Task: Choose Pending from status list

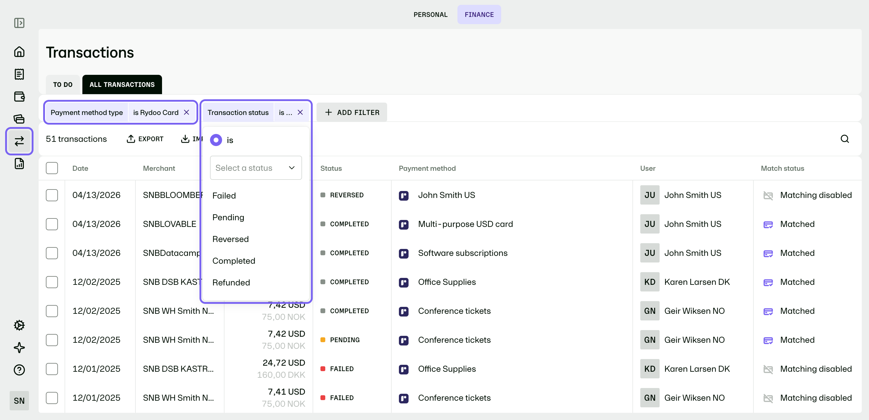Action: [x=228, y=217]
